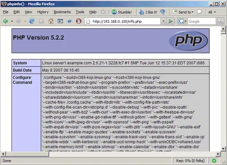Click the 'Rep: 0% (0 folks)' status entry

tap(190, 160)
